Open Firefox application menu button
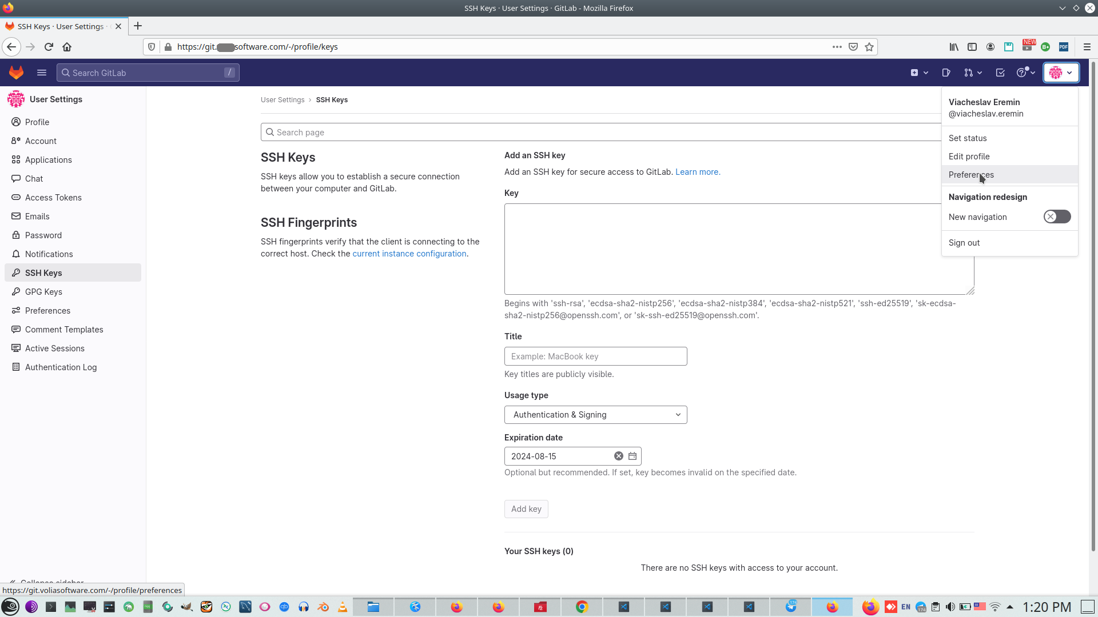The image size is (1098, 617). [1087, 47]
